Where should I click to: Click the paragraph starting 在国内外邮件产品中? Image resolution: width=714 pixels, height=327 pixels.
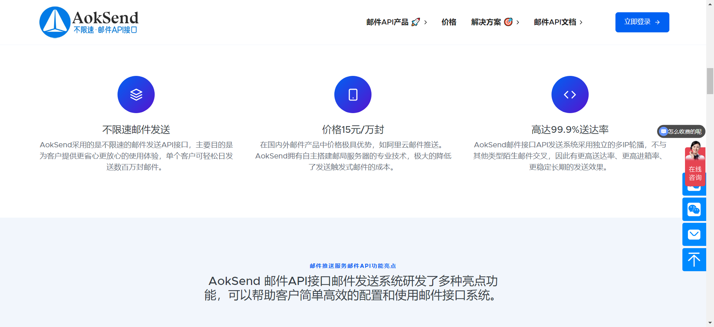(353, 156)
